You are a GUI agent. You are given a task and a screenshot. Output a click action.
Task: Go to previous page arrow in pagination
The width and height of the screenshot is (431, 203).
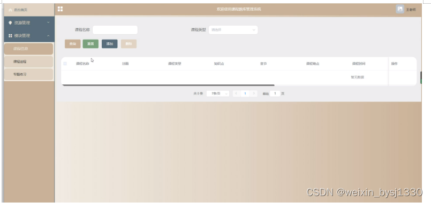236,93
